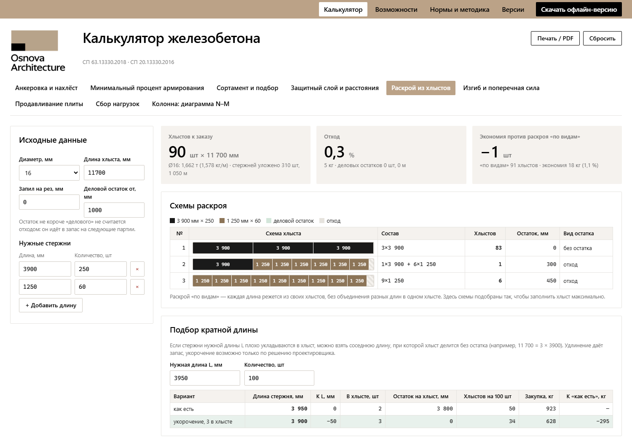Image resolution: width=632 pixels, height=442 pixels.
Task: Click the деловой остаток legend swatch
Action: [x=269, y=221]
